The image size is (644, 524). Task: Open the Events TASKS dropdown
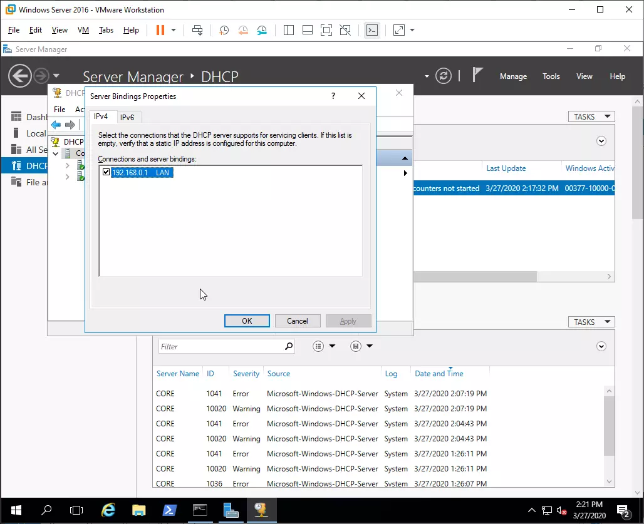[x=591, y=322]
